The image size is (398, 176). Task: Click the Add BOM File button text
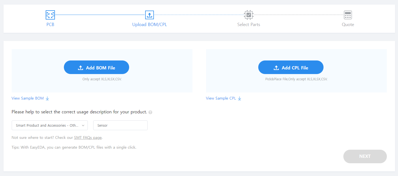pos(101,68)
